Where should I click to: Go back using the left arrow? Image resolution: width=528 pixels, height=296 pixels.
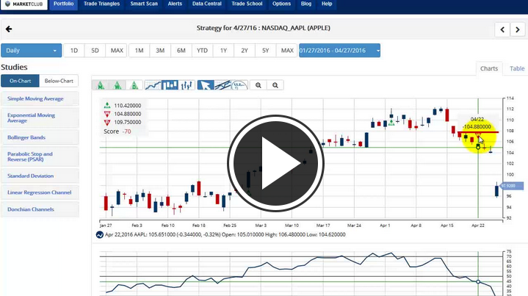point(9,29)
